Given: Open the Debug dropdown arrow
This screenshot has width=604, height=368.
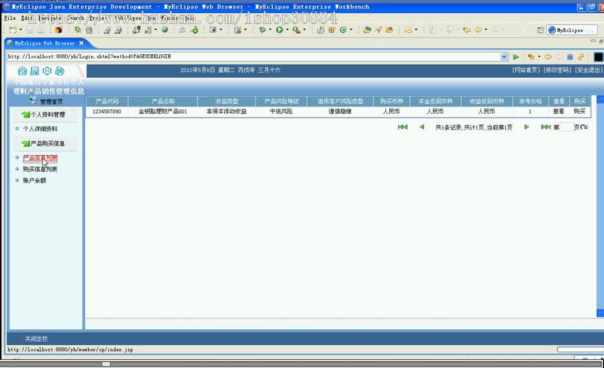Looking at the screenshot, I should 270,29.
